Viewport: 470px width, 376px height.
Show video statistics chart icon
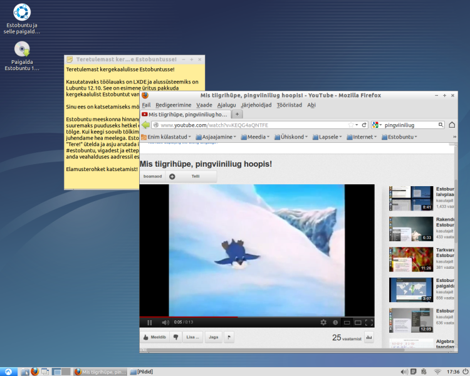(x=369, y=337)
